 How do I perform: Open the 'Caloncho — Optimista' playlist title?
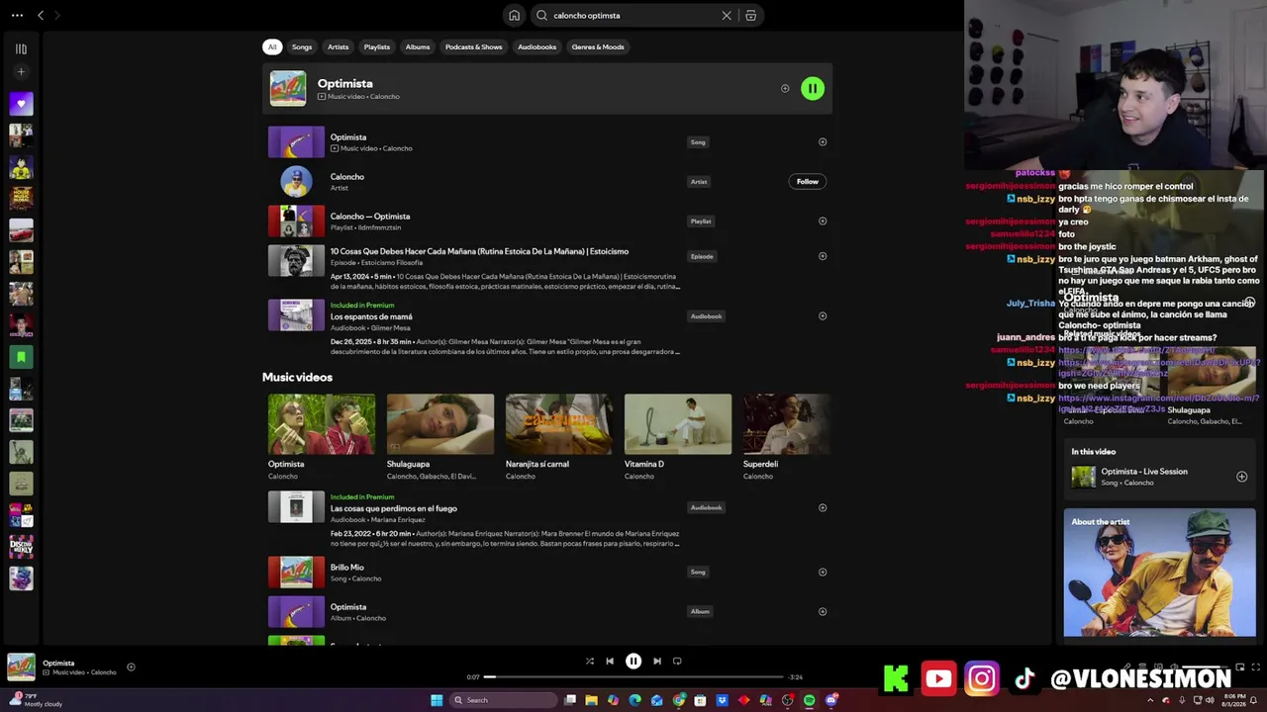coord(370,217)
